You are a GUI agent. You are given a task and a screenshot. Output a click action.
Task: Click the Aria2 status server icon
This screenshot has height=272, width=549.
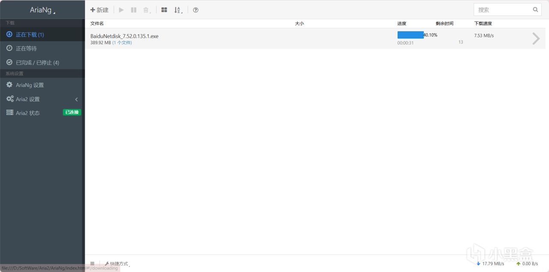[9, 113]
